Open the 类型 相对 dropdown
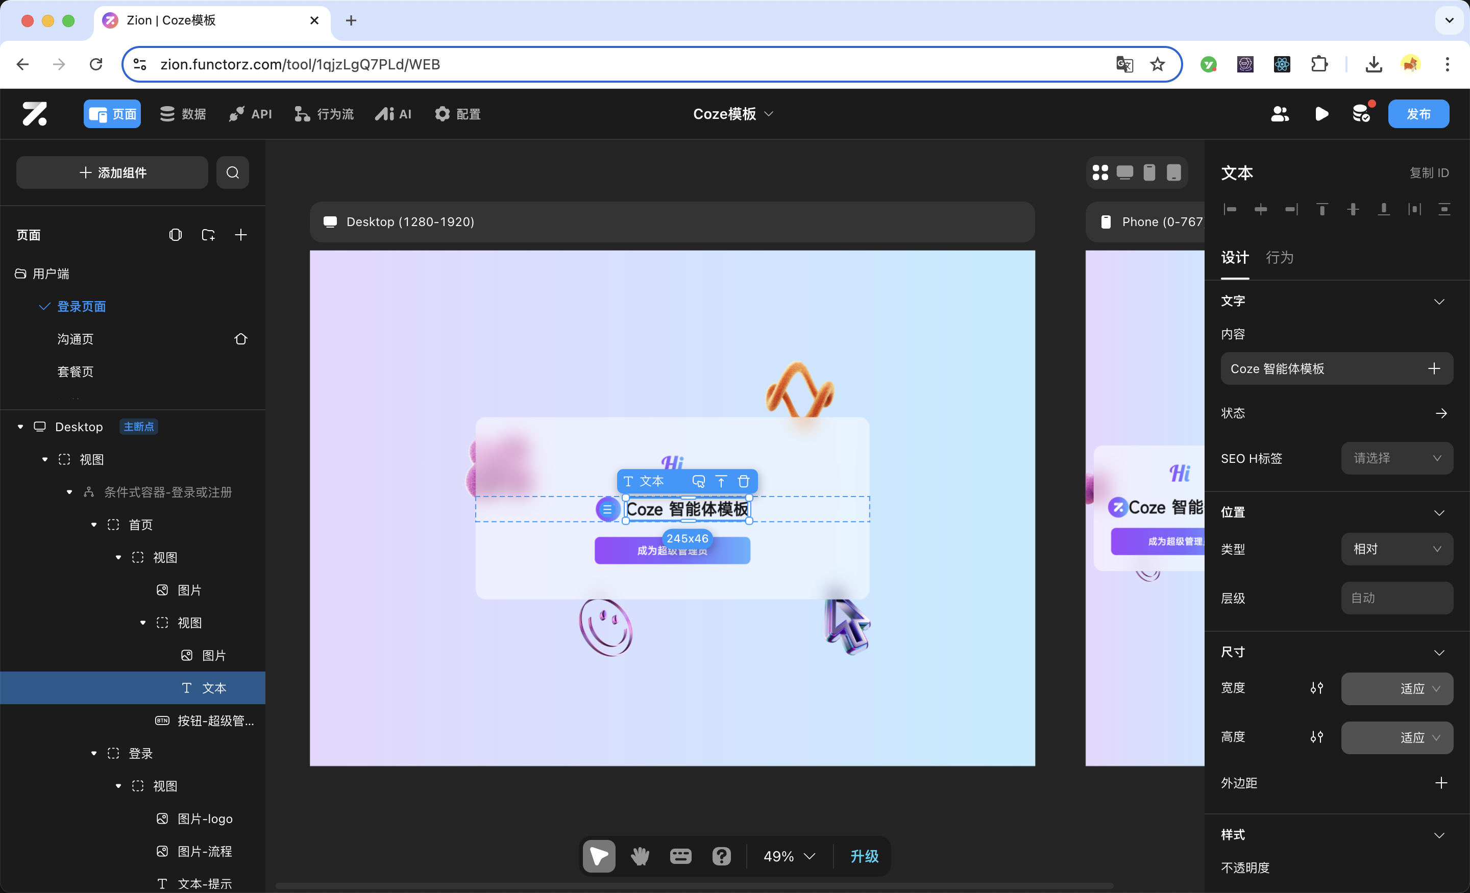Screen dimensions: 1470x893 point(1397,549)
